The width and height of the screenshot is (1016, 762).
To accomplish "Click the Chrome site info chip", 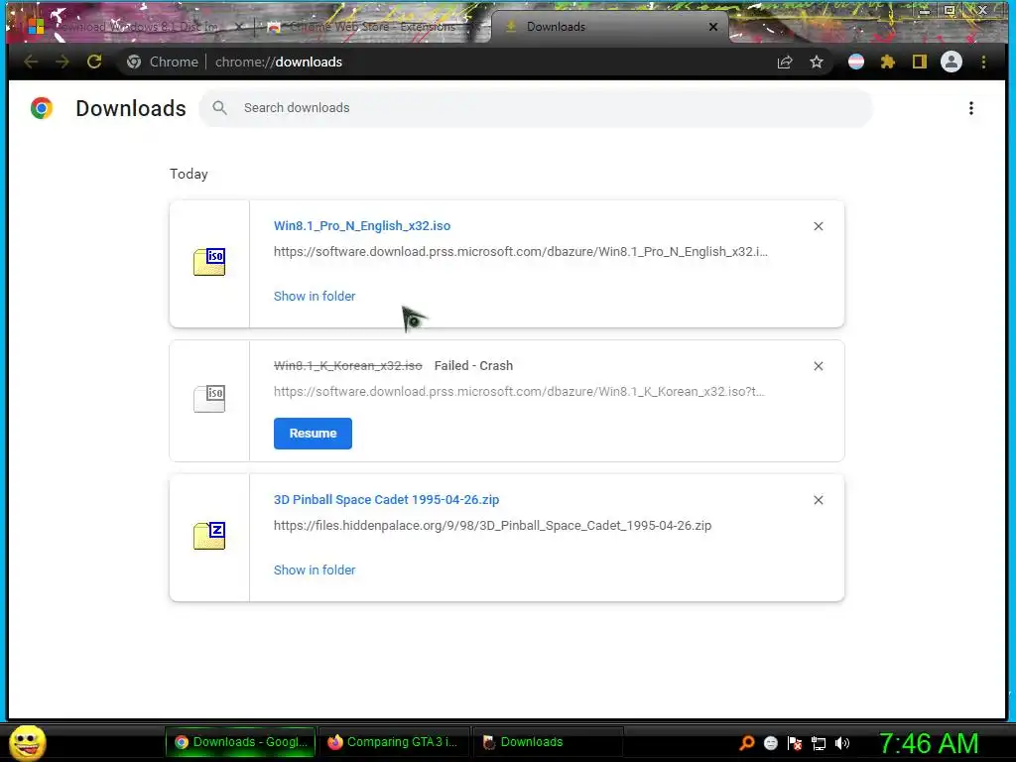I will coord(163,62).
